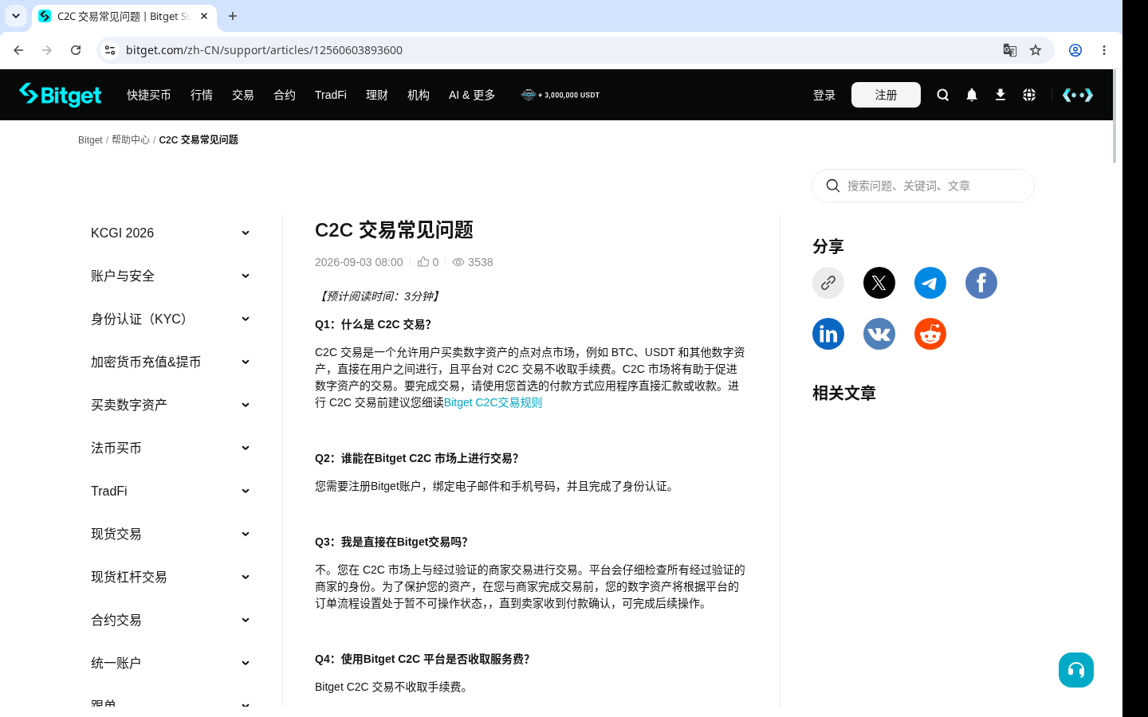
Task: Open Chrome translate icon in address bar
Action: 1010,50
